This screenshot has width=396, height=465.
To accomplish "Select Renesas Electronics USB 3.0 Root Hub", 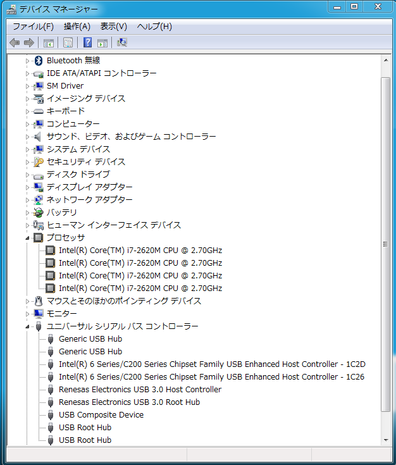I will [x=129, y=402].
